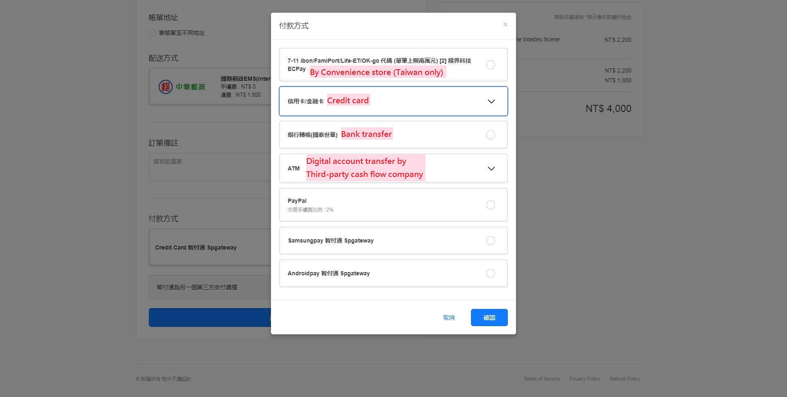Click the 取消 cancel button
The height and width of the screenshot is (397, 787).
pyautogui.click(x=449, y=318)
